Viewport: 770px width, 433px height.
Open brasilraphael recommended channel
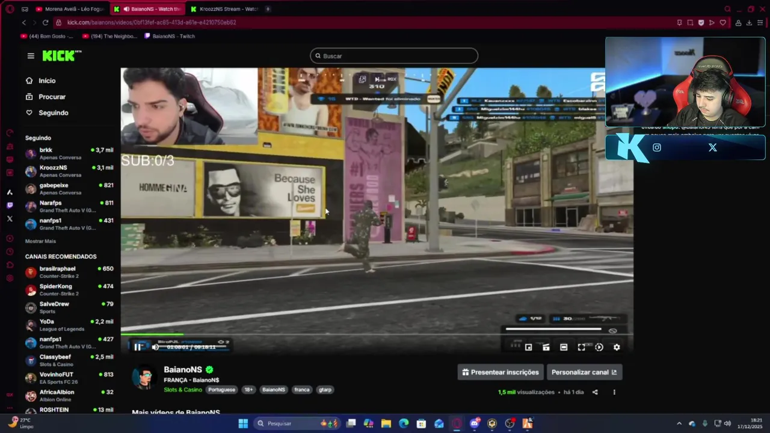point(69,272)
